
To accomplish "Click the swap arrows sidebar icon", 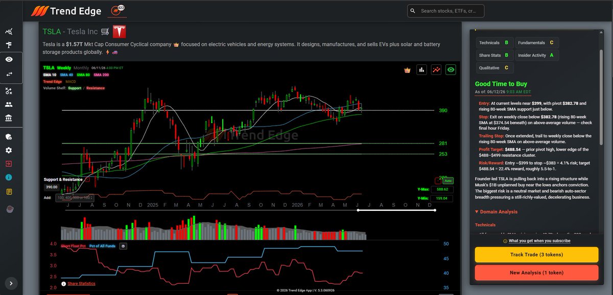I will point(9,74).
